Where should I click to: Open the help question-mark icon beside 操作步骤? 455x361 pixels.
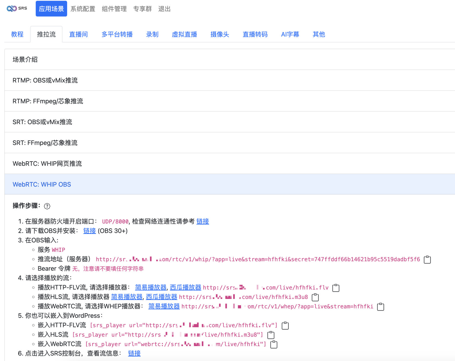pyautogui.click(x=47, y=206)
